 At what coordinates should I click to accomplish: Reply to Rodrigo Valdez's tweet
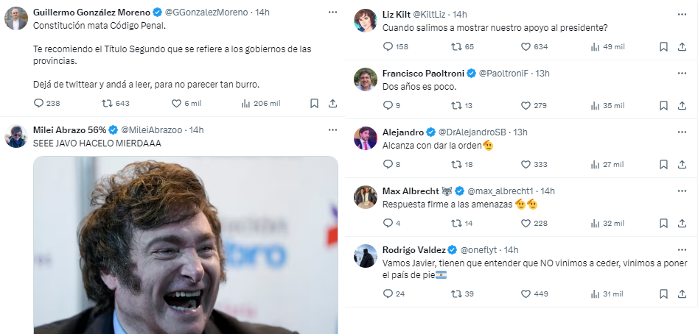(x=388, y=294)
